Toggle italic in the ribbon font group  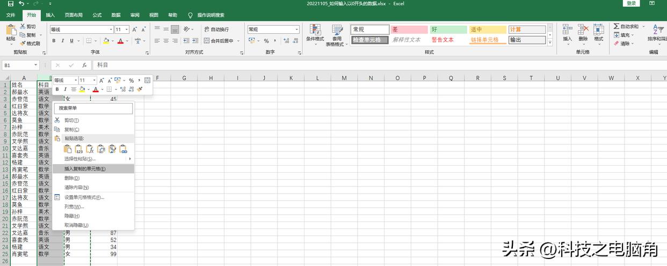[63, 41]
